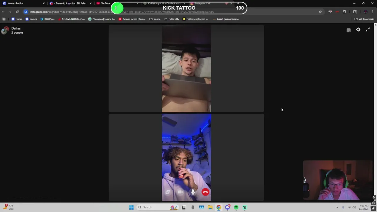Open the sidebar icon beside extensions
This screenshot has width=377, height=212.
355,12
